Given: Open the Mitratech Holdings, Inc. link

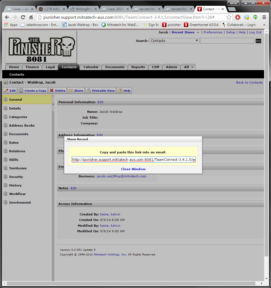Looking at the screenshot, I should click(110, 255).
